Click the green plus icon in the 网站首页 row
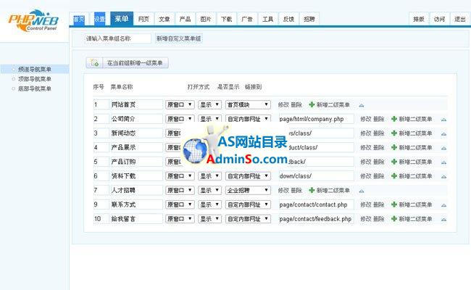Image resolution: width=471 pixels, height=290 pixels. 312,104
